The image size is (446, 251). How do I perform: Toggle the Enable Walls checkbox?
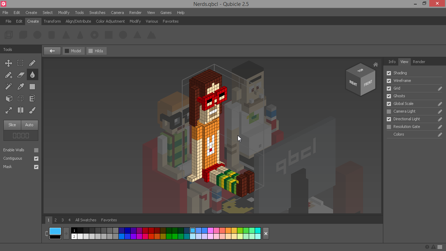point(36,150)
